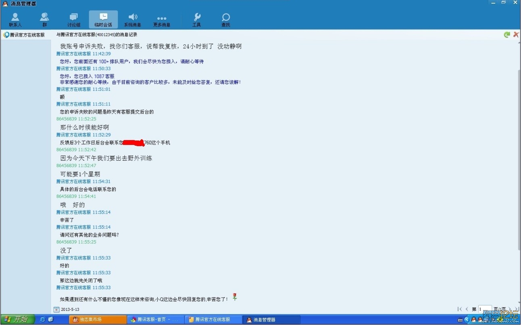Go to the previous page of records
Image resolution: width=521 pixels, height=325 pixels.
[467, 309]
